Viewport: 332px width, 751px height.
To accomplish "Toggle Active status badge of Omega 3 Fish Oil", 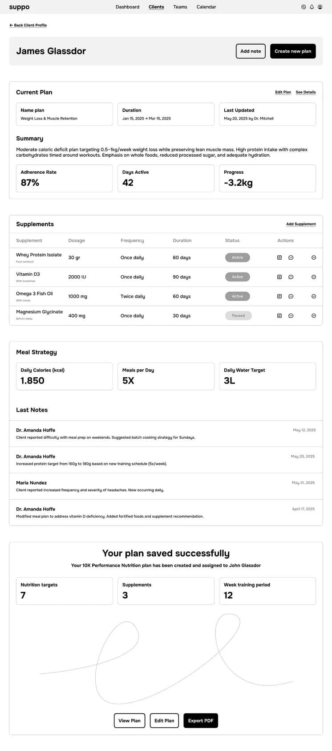I will 238,296.
